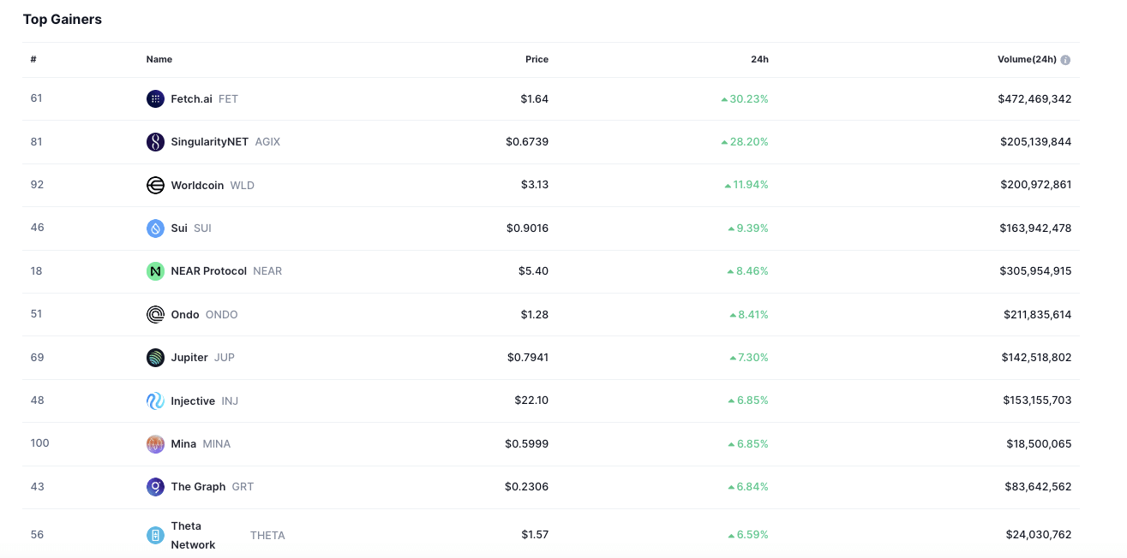This screenshot has height=558, width=1127.
Task: Click the Fetch.ai coin logo icon
Action: pyautogui.click(x=155, y=99)
